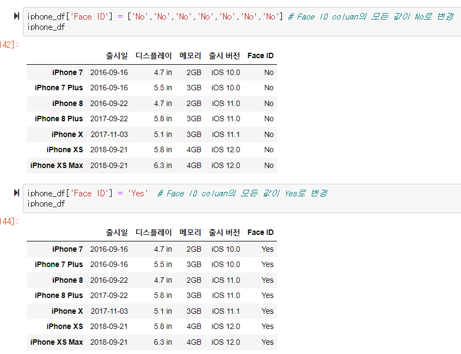461x354 pixels.
Task: Click 2016-09-22 date in the No table
Action: point(109,103)
